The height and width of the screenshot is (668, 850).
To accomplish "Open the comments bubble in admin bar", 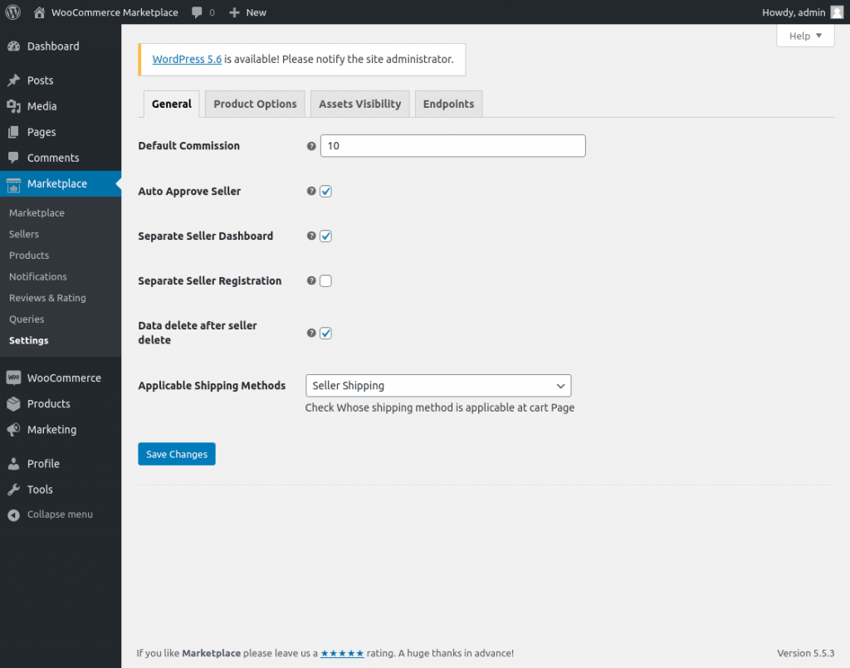I will [x=197, y=12].
